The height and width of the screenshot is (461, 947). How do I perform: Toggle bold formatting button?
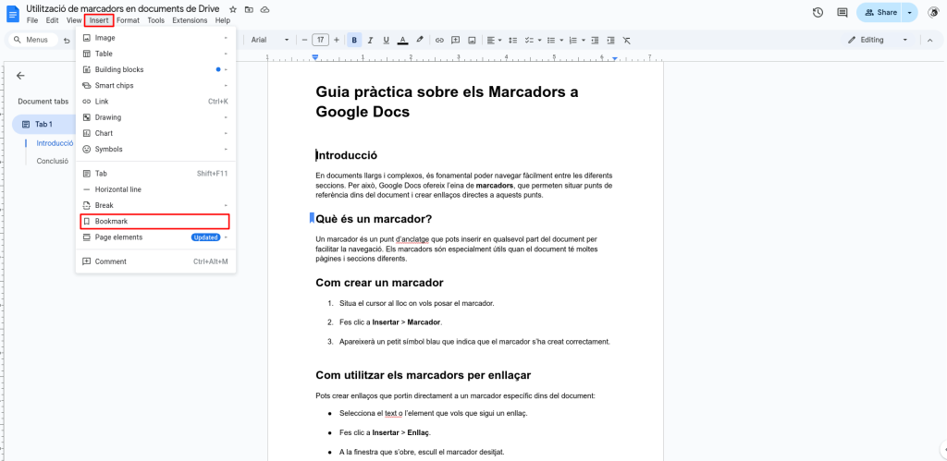pyautogui.click(x=354, y=40)
